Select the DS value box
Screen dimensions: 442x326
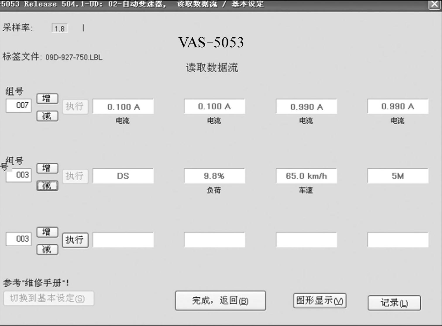click(x=123, y=176)
